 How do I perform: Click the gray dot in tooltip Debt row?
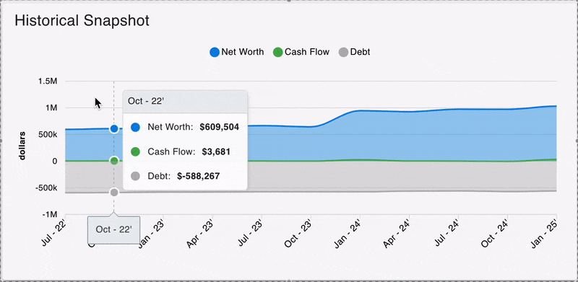pos(135,176)
